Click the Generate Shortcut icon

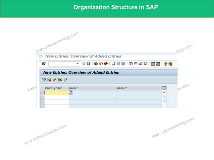pos(158,64)
